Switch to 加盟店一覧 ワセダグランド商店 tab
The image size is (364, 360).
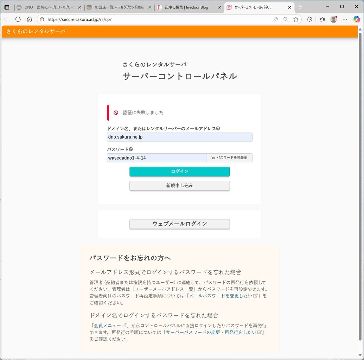pyautogui.click(x=119, y=7)
